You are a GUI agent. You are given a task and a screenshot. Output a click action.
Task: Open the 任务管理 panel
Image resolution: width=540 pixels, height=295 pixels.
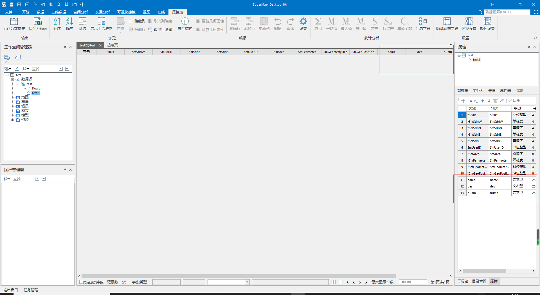coord(31,290)
